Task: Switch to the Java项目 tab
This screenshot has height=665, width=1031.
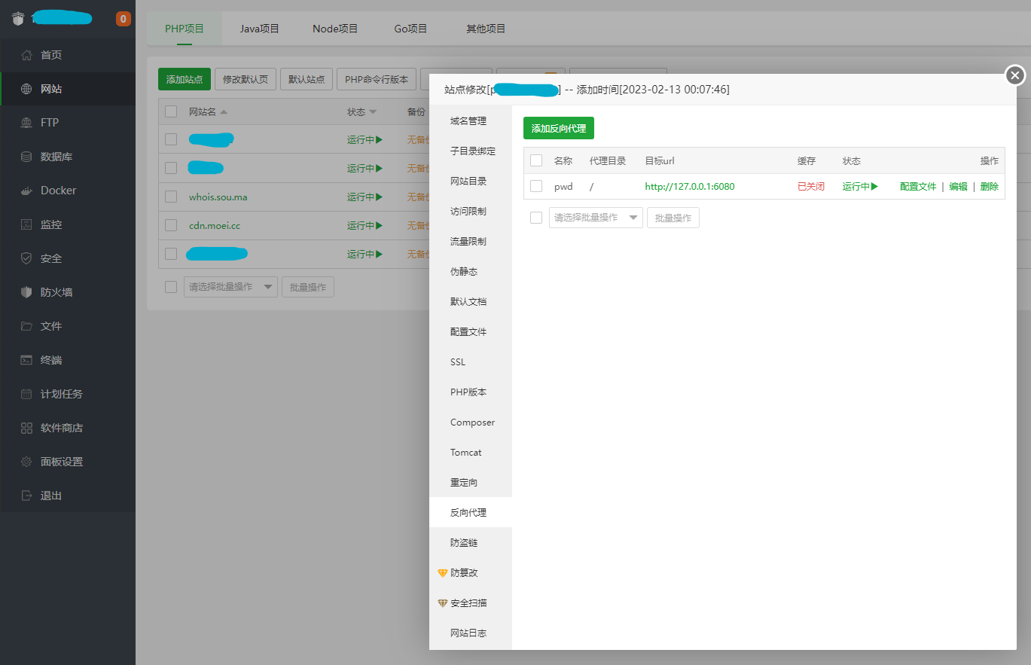Action: pyautogui.click(x=260, y=29)
